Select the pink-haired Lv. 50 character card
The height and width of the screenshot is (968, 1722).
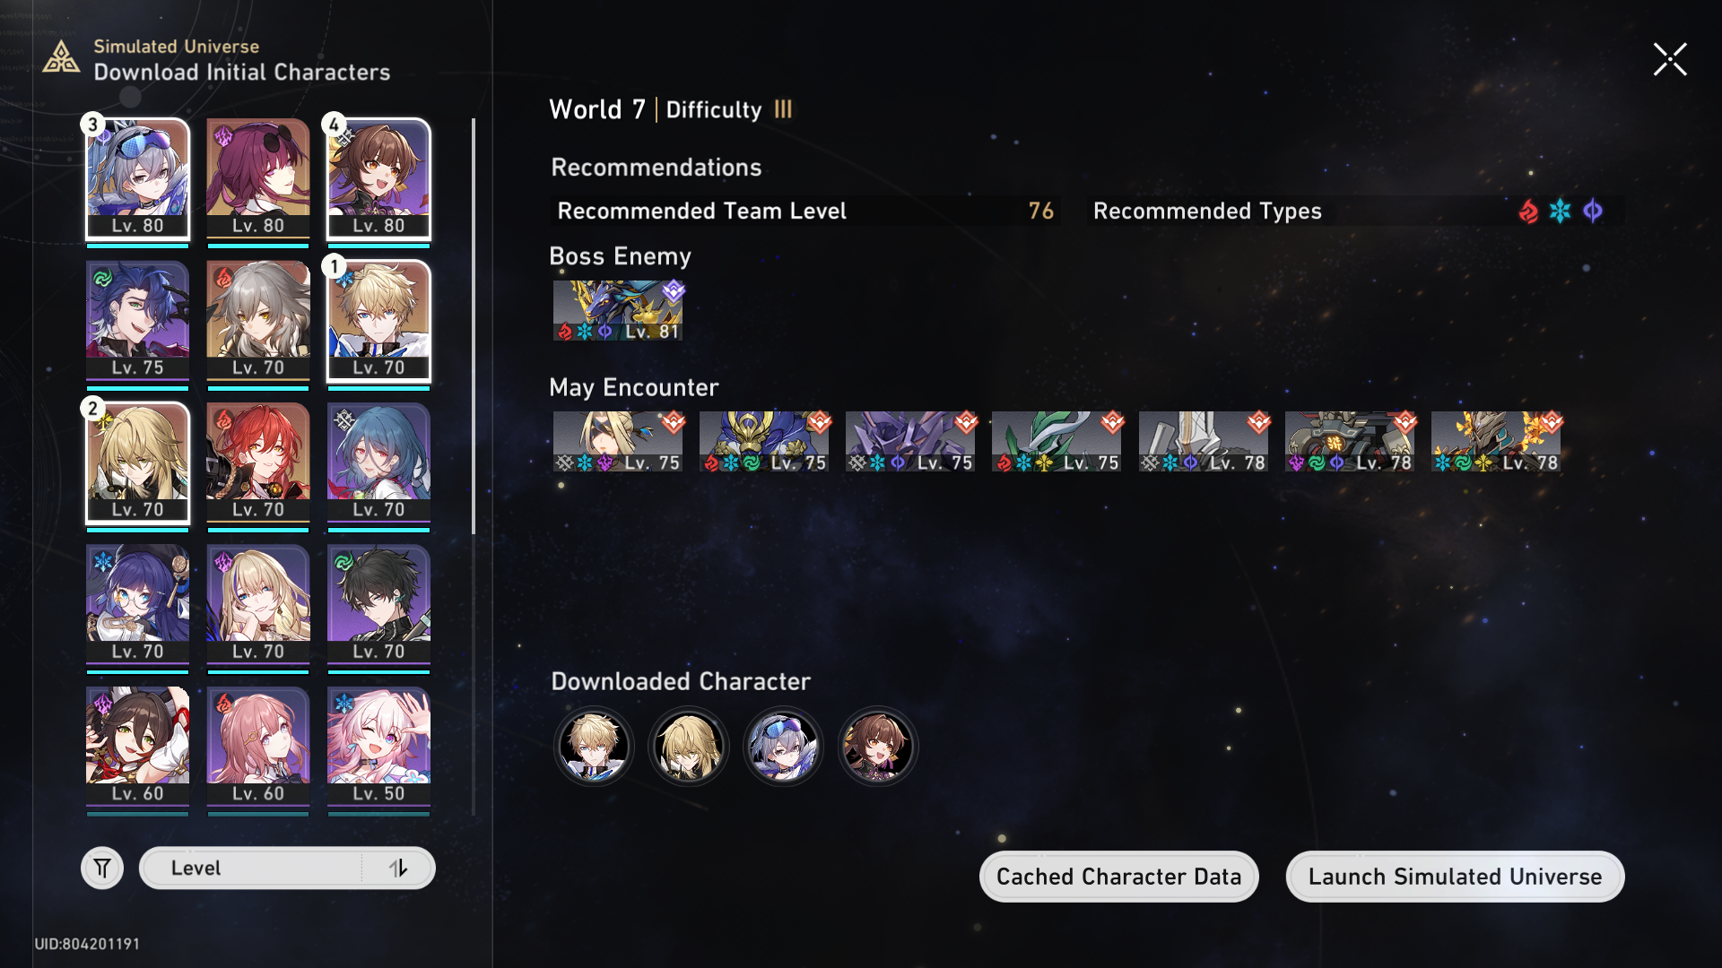point(378,748)
